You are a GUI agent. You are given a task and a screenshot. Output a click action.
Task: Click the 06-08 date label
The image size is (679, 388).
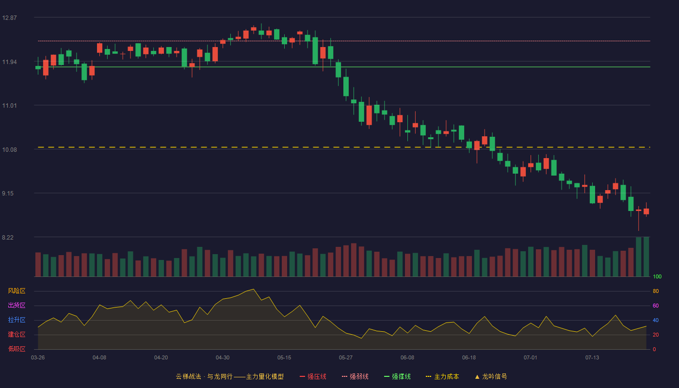(407, 357)
